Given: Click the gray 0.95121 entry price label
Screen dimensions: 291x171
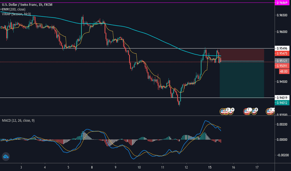Looking at the screenshot, I should coord(282,61).
